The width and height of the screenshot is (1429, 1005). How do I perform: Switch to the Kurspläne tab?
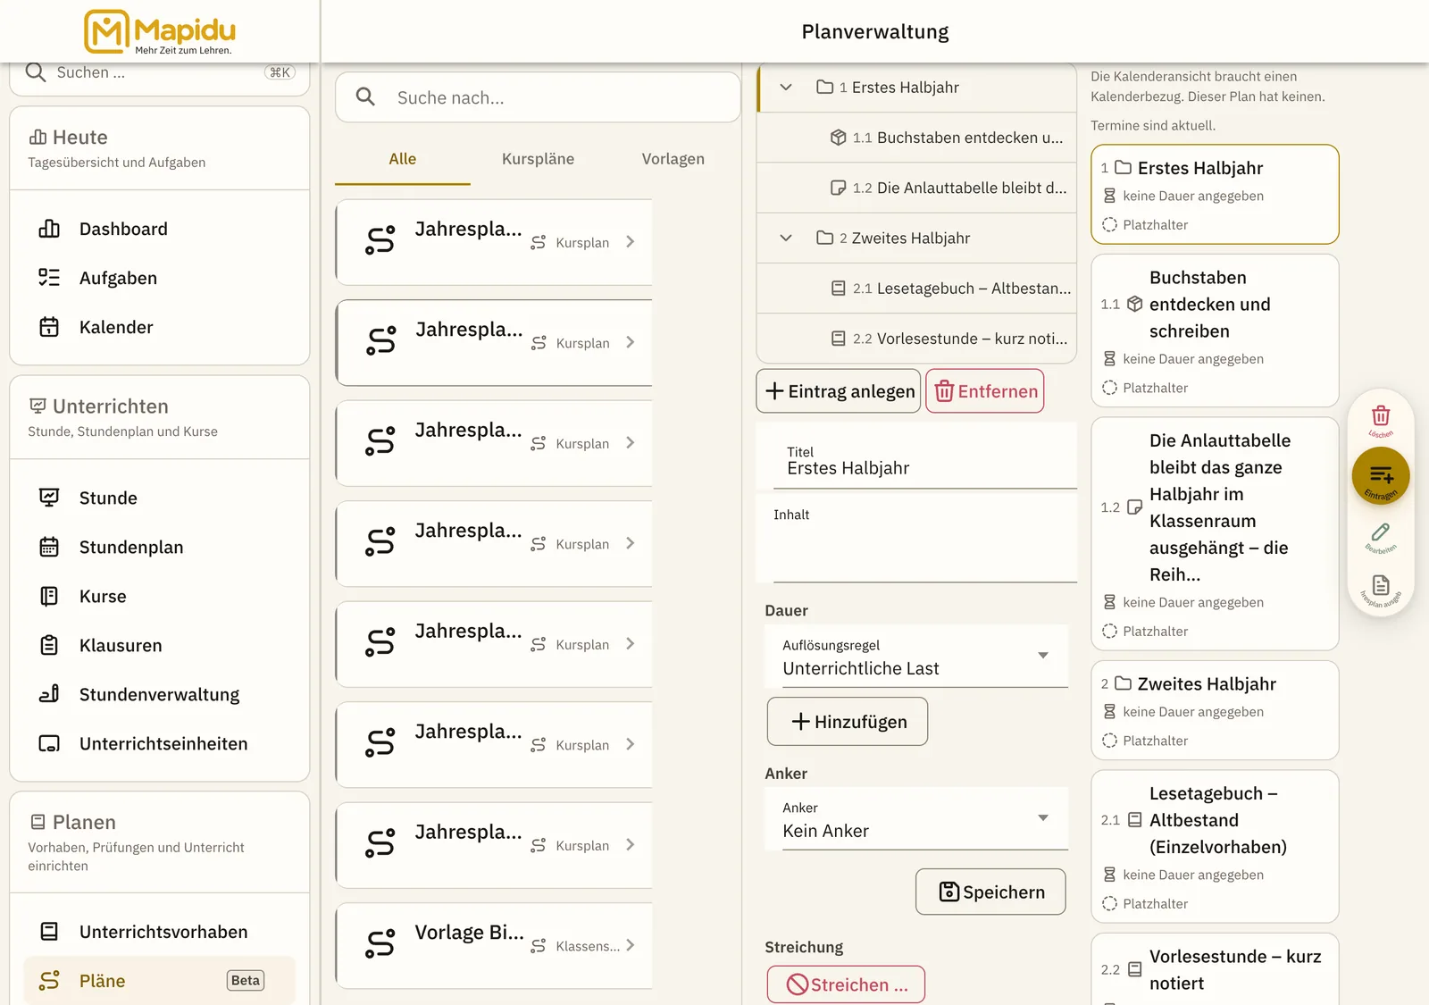(x=538, y=159)
